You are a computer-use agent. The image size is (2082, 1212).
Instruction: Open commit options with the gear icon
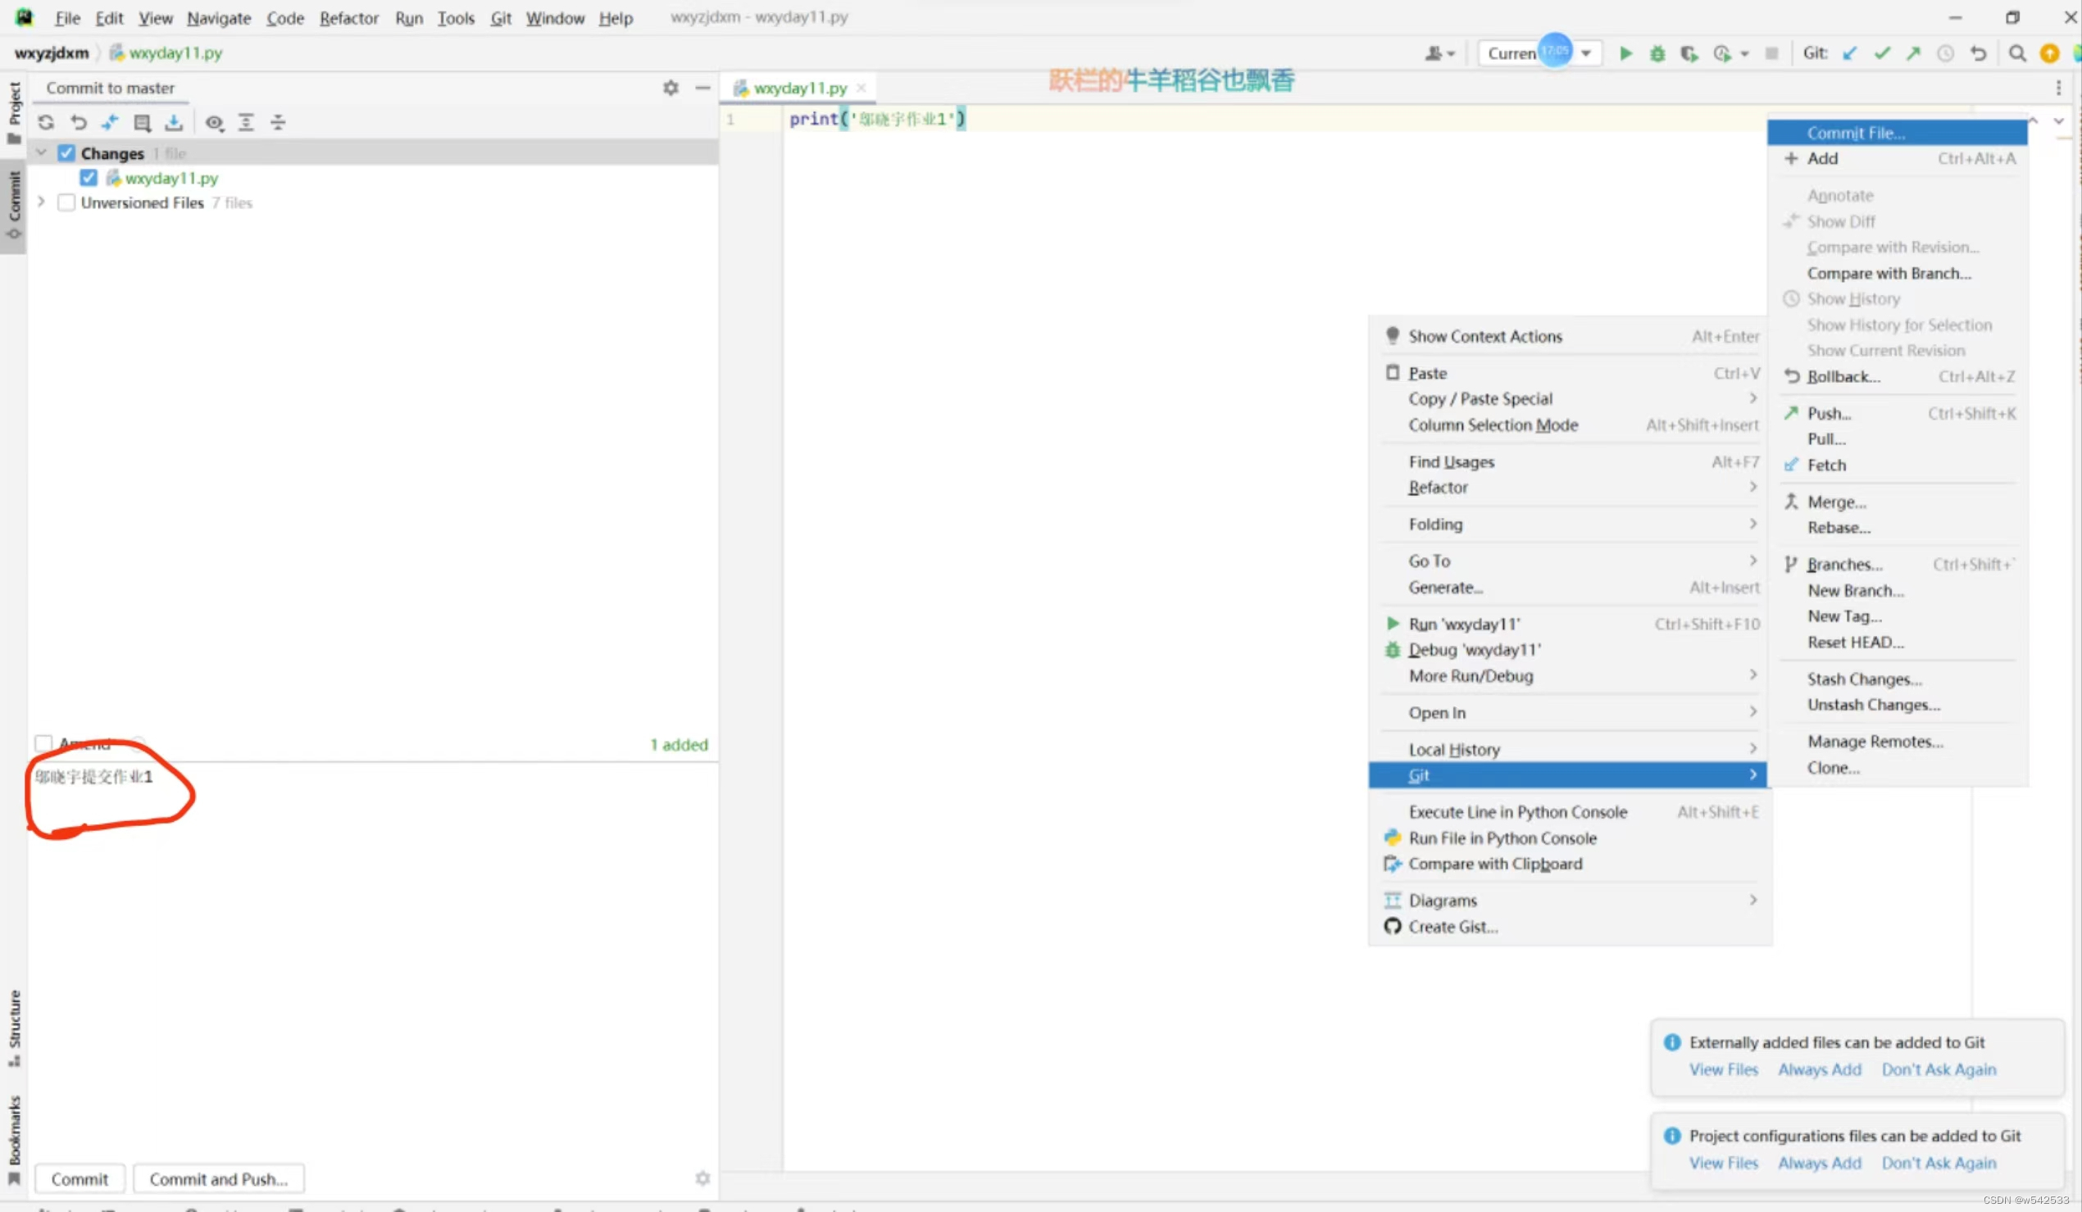coord(671,88)
